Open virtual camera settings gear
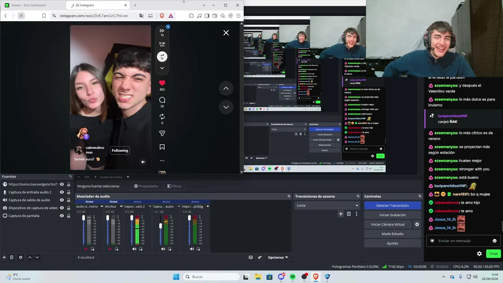The image size is (503, 283). pyautogui.click(x=417, y=224)
